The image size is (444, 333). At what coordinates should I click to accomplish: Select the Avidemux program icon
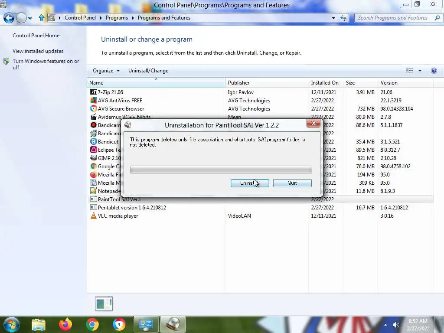click(94, 117)
